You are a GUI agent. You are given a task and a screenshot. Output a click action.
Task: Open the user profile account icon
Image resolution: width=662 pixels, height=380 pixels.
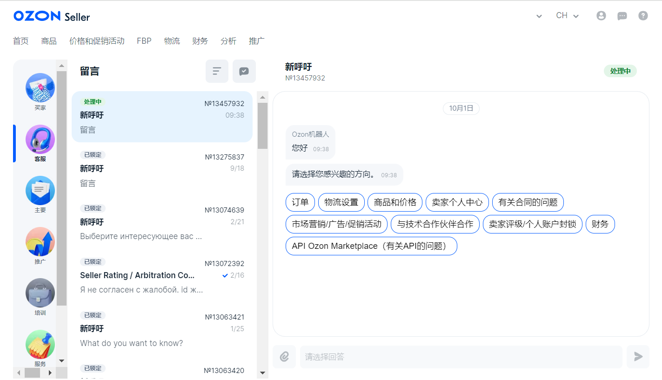601,15
